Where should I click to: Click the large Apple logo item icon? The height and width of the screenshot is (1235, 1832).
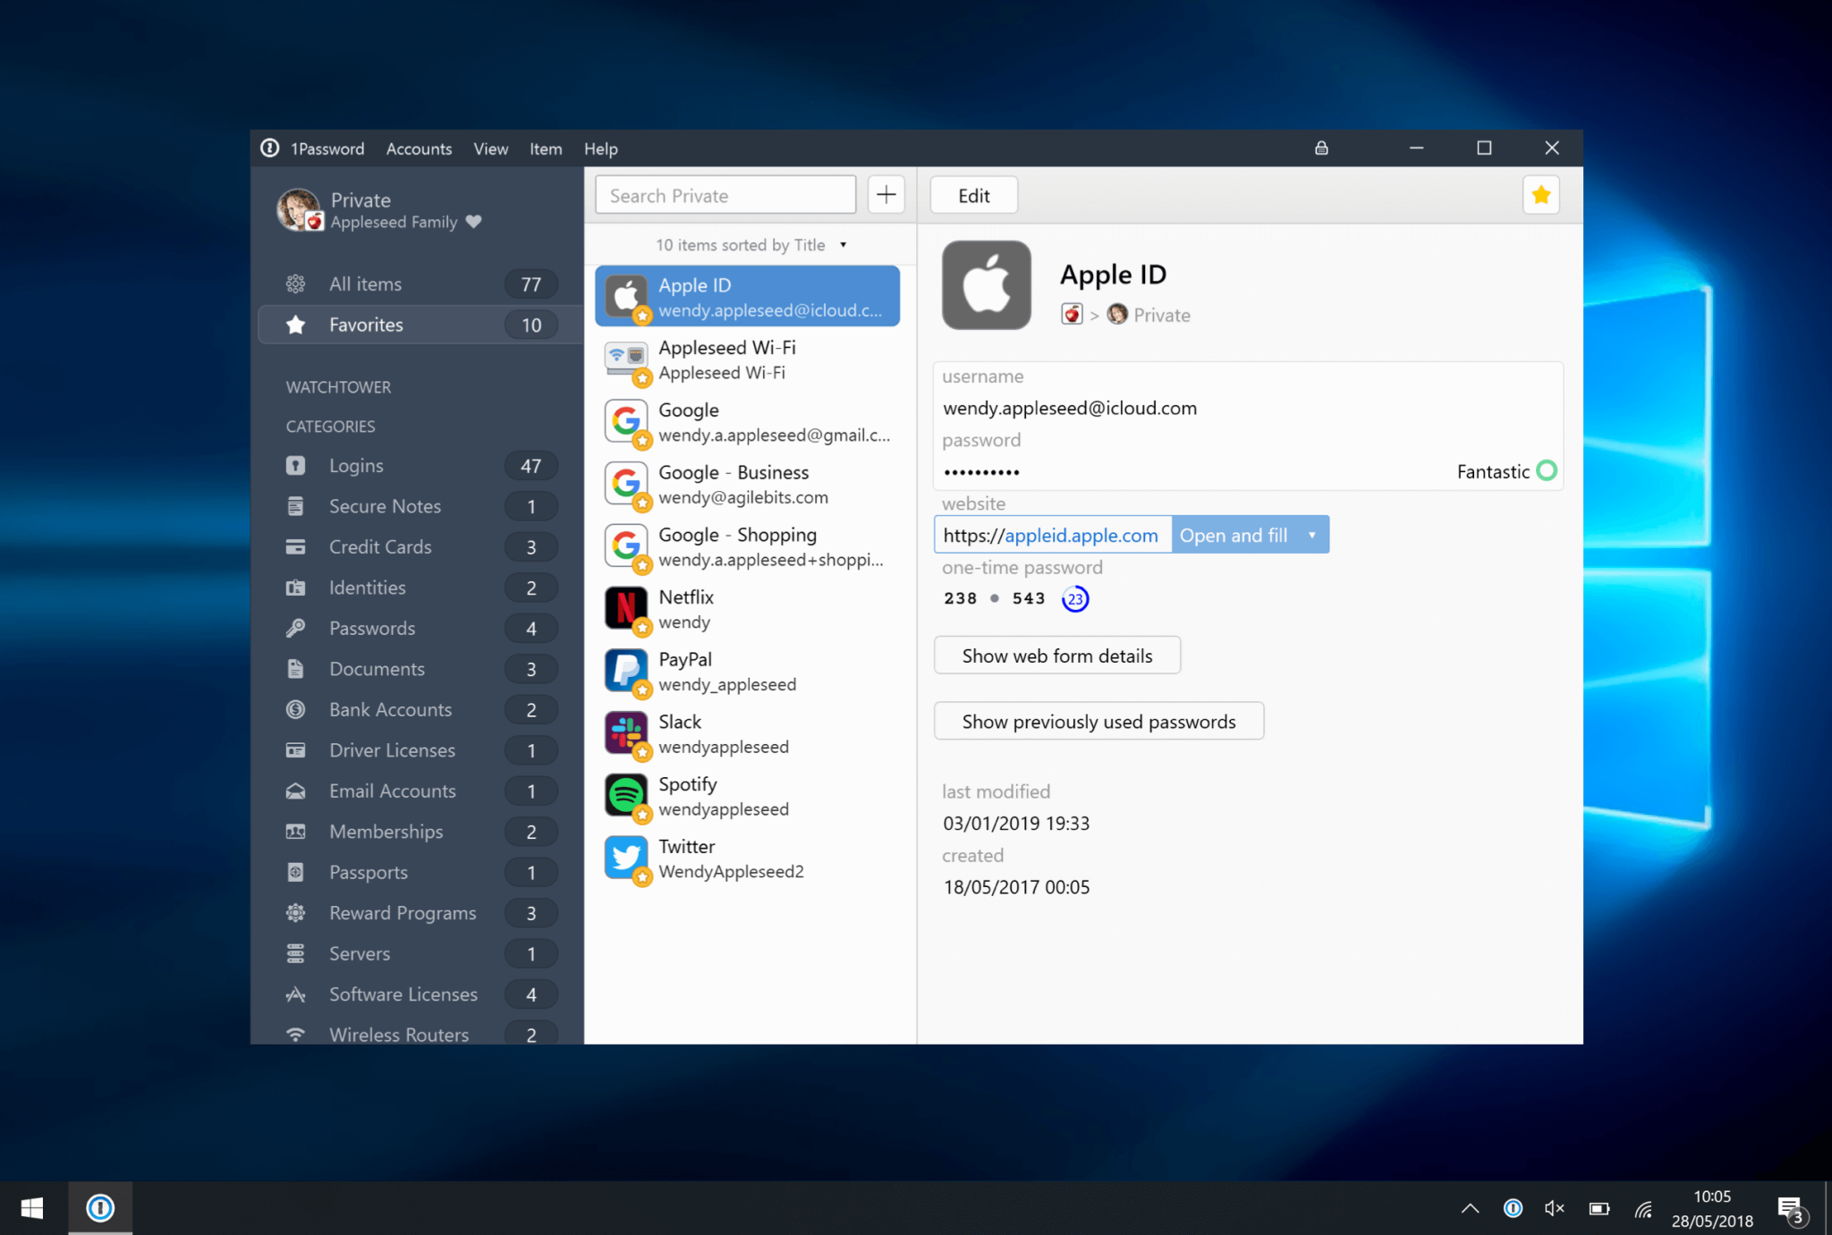tap(986, 284)
